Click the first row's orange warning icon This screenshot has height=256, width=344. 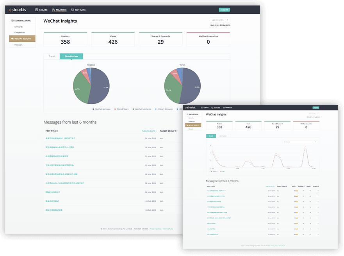pyautogui.click(x=297, y=191)
